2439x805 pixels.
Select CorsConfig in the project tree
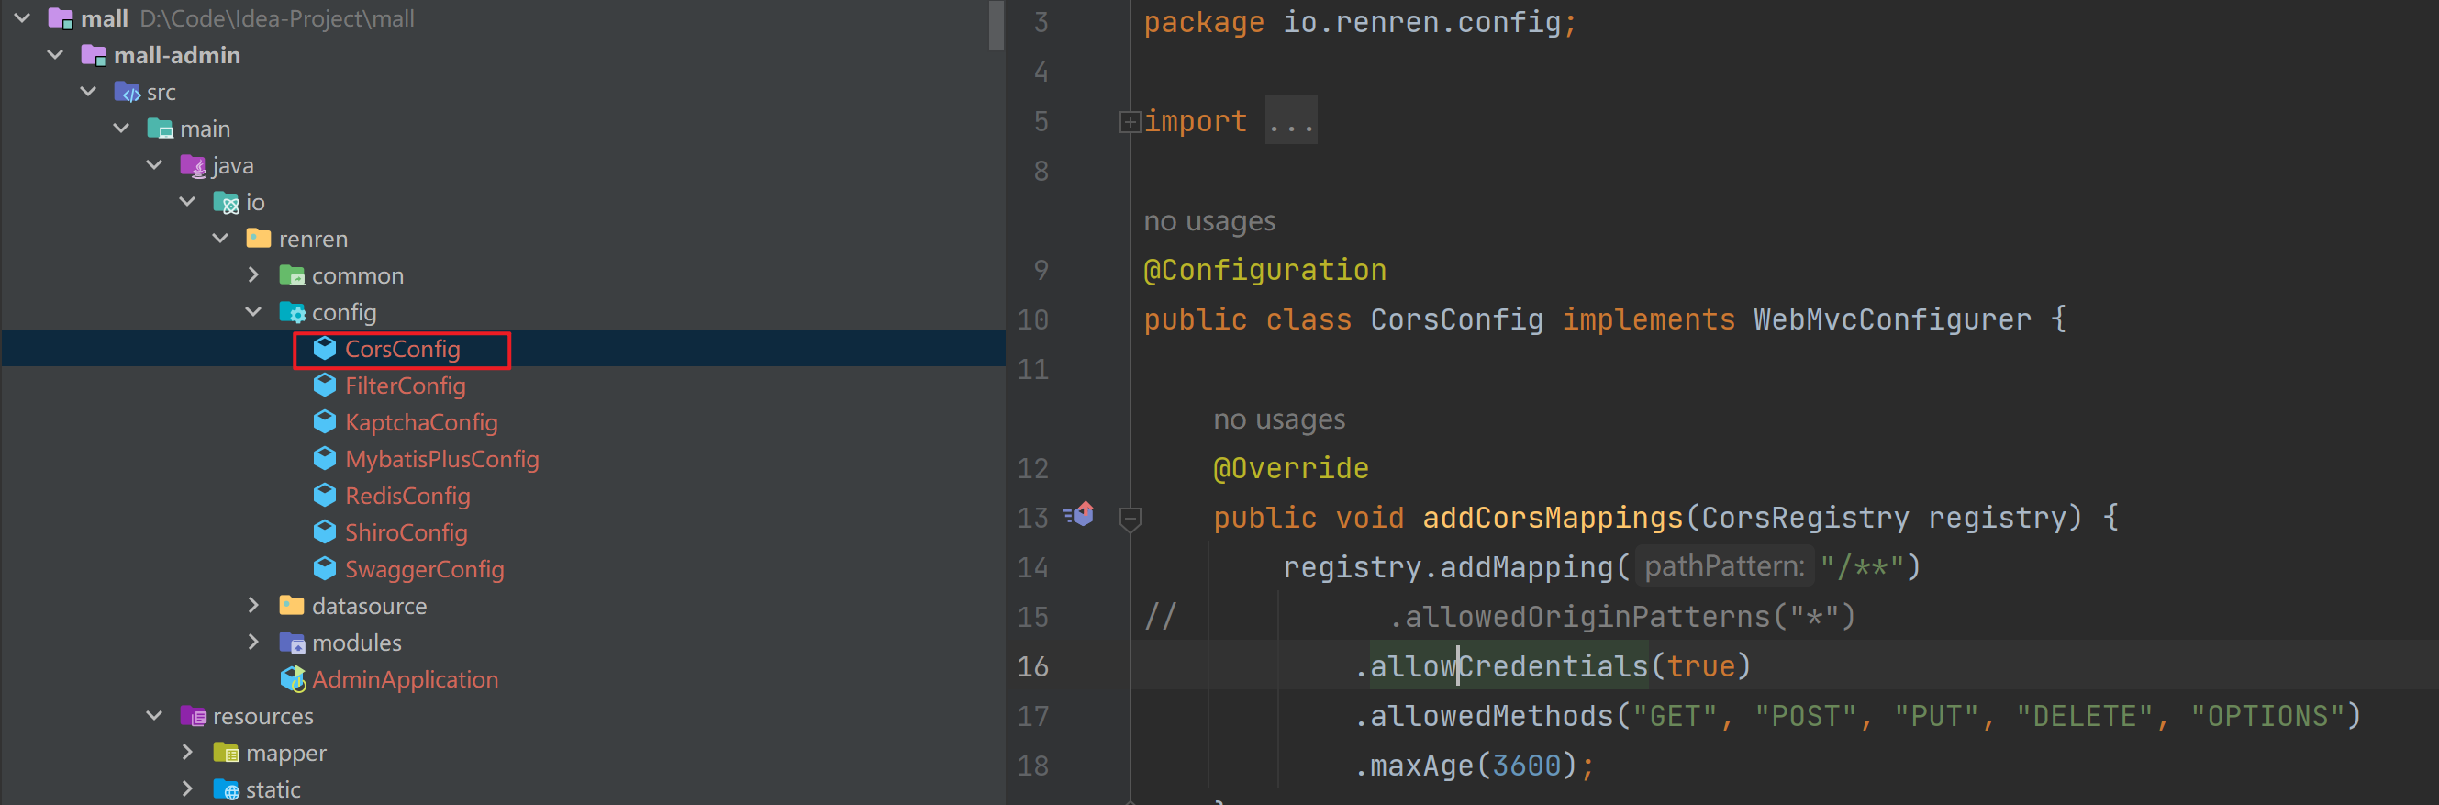pyautogui.click(x=403, y=349)
